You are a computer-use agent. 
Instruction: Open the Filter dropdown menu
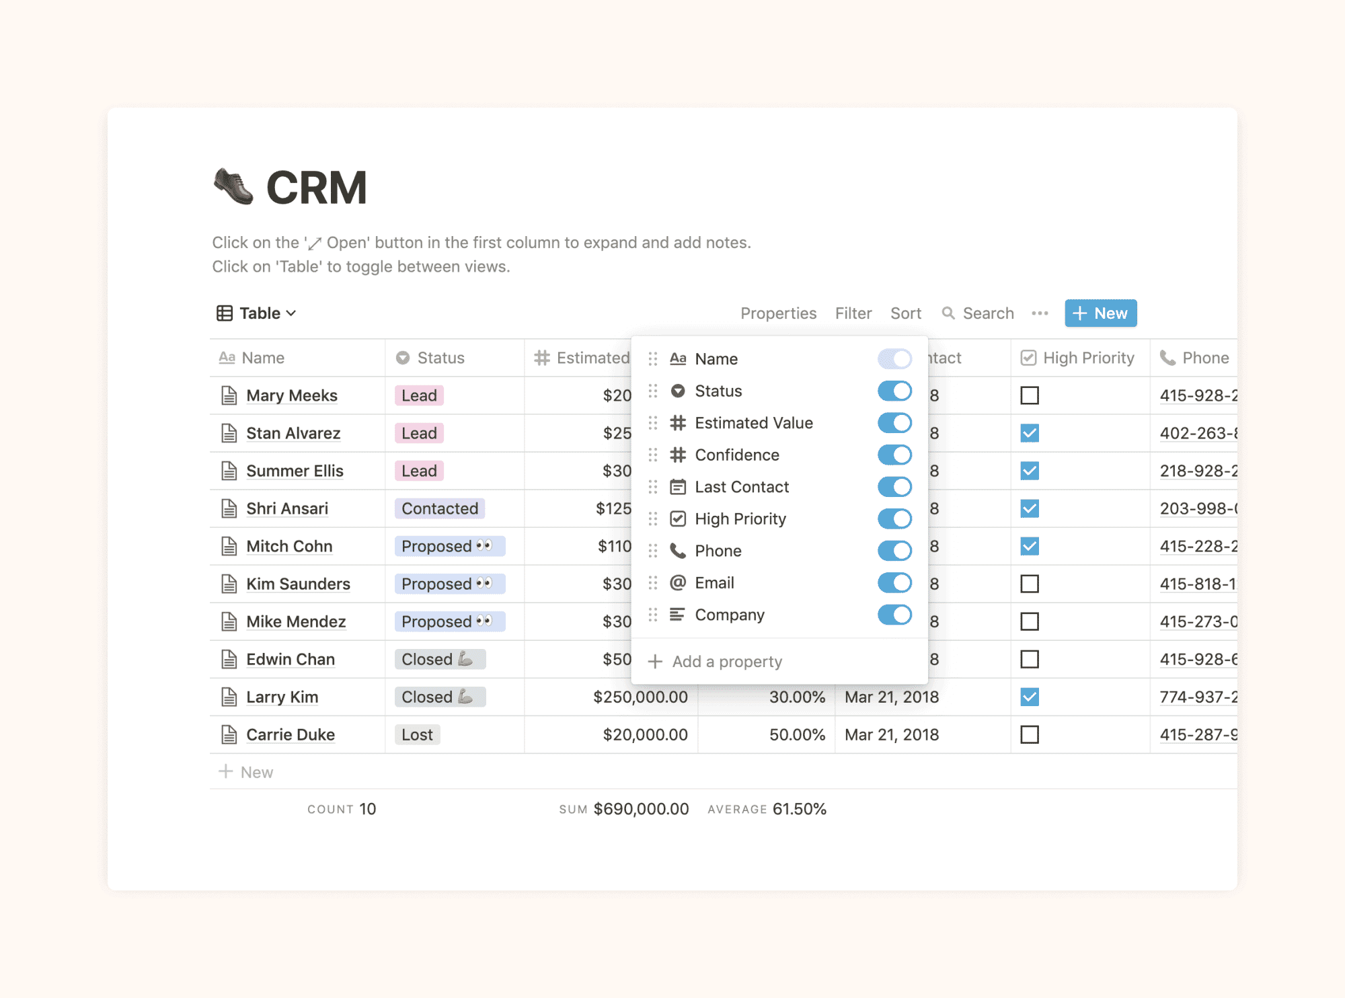[x=852, y=313]
